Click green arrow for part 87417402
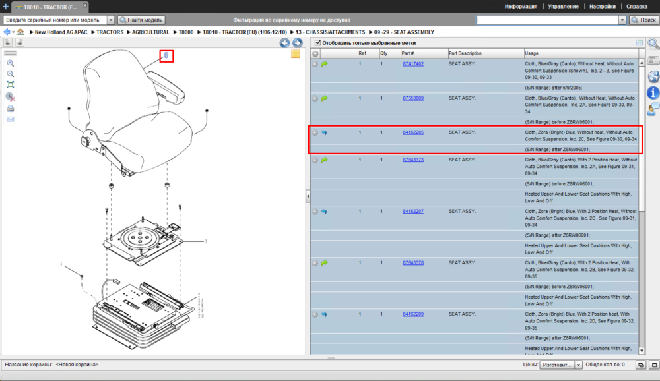 tap(325, 64)
